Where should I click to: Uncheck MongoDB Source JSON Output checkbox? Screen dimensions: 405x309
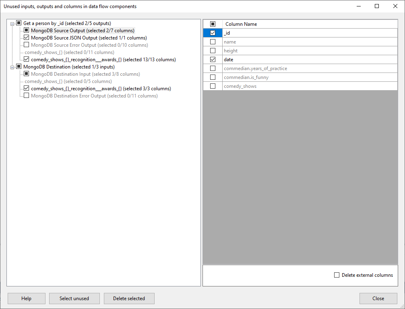pos(26,37)
